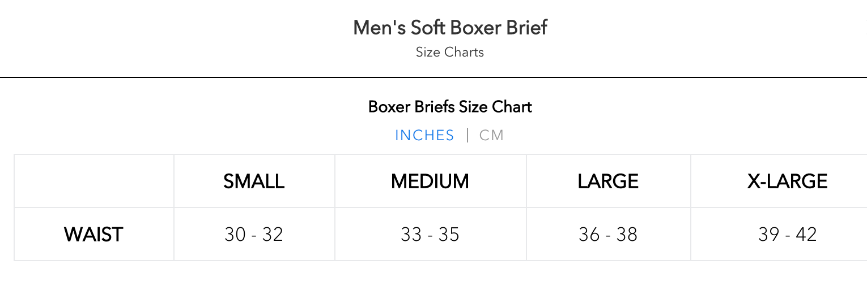Viewport: 867px width, 294px height.
Task: Select the 30 - 32 waist cell
Action: 254,234
